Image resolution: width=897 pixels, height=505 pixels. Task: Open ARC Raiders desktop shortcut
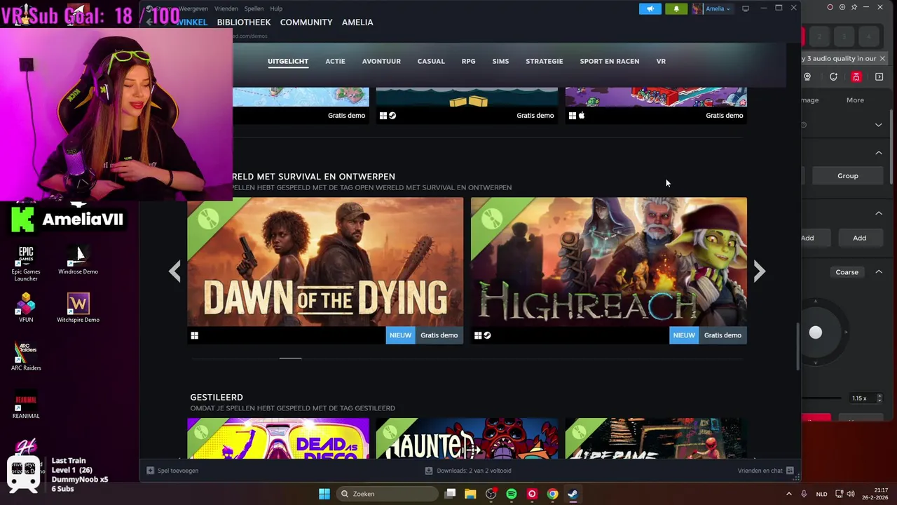click(x=26, y=356)
